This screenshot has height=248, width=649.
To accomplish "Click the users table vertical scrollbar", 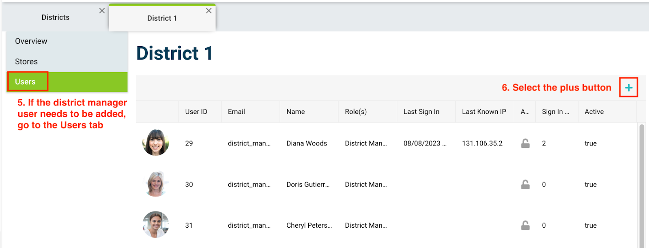I will (642, 186).
